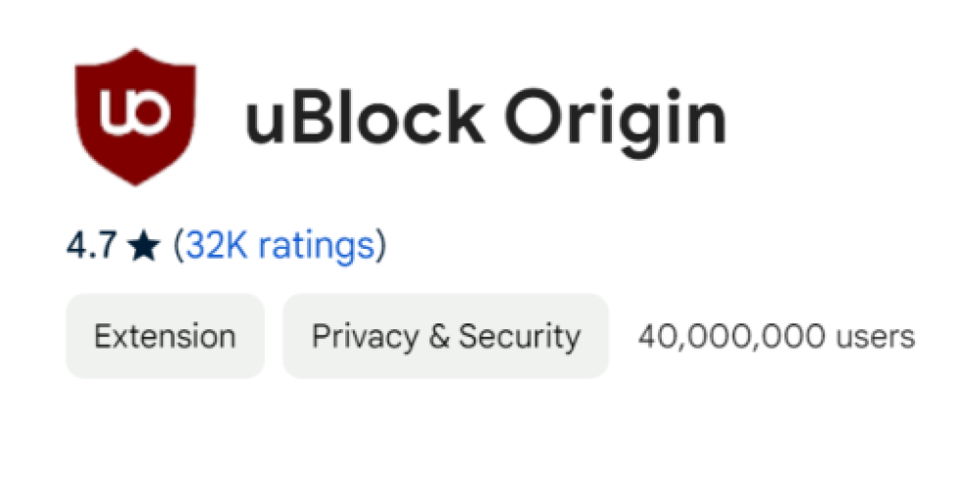Open the 32K ratings link
The image size is (959, 490).
[x=280, y=245]
